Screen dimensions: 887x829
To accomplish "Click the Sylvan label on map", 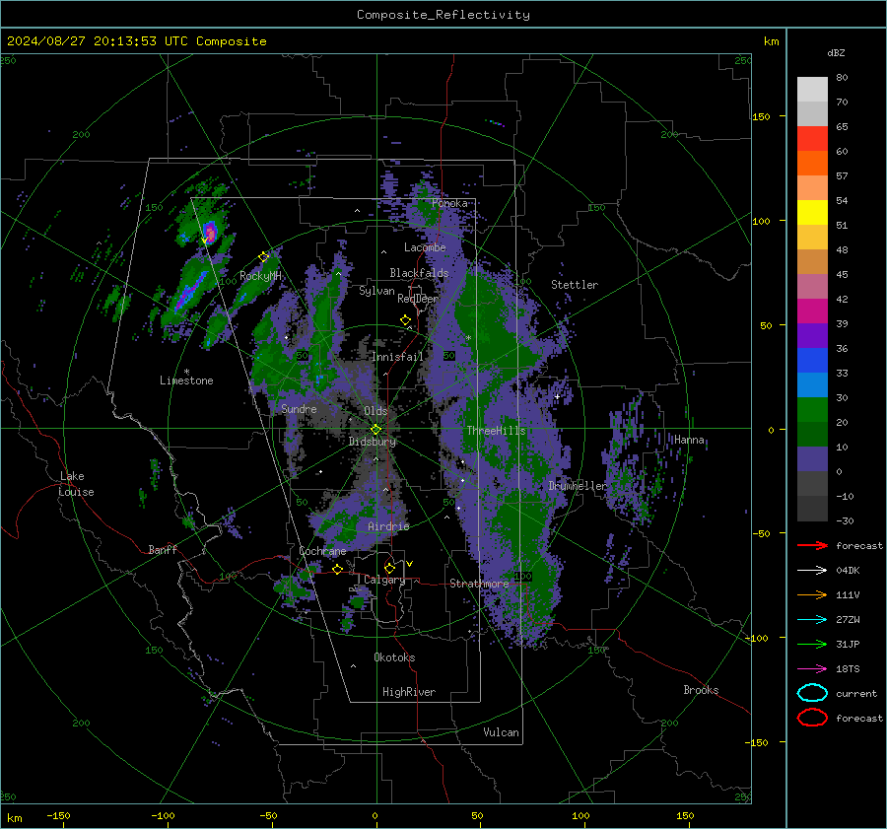I will tap(376, 291).
